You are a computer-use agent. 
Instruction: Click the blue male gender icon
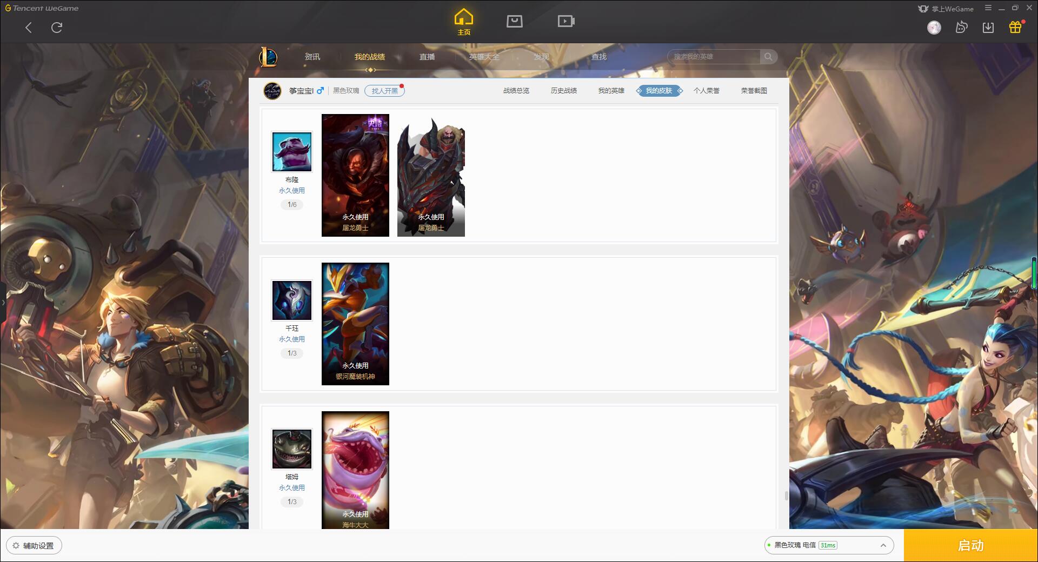(x=320, y=91)
